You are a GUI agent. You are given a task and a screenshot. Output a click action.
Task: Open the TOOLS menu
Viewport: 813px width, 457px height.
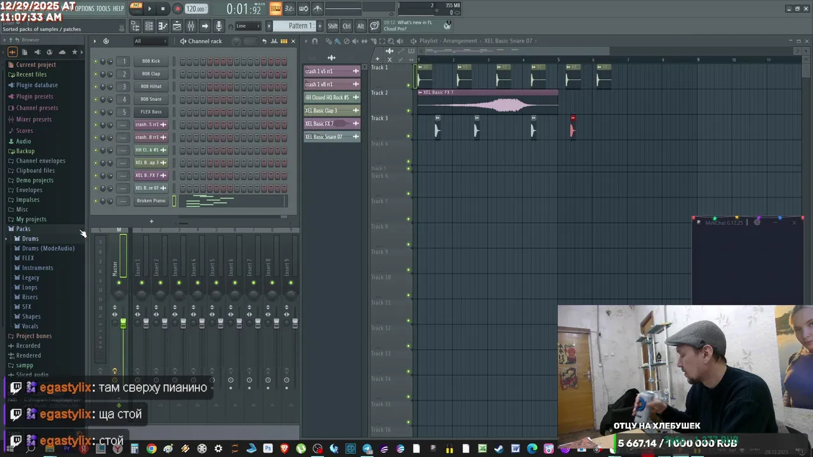click(x=104, y=8)
